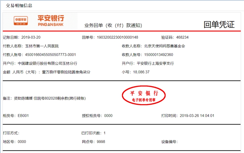Select payee name 北京天使妈妈慈善基金会
244x153 pixels.
(165, 46)
